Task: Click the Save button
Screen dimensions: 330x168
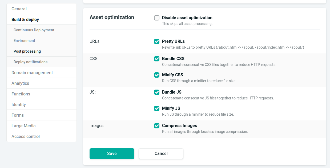Action: (112, 153)
